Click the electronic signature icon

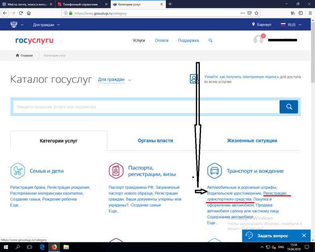click(194, 79)
